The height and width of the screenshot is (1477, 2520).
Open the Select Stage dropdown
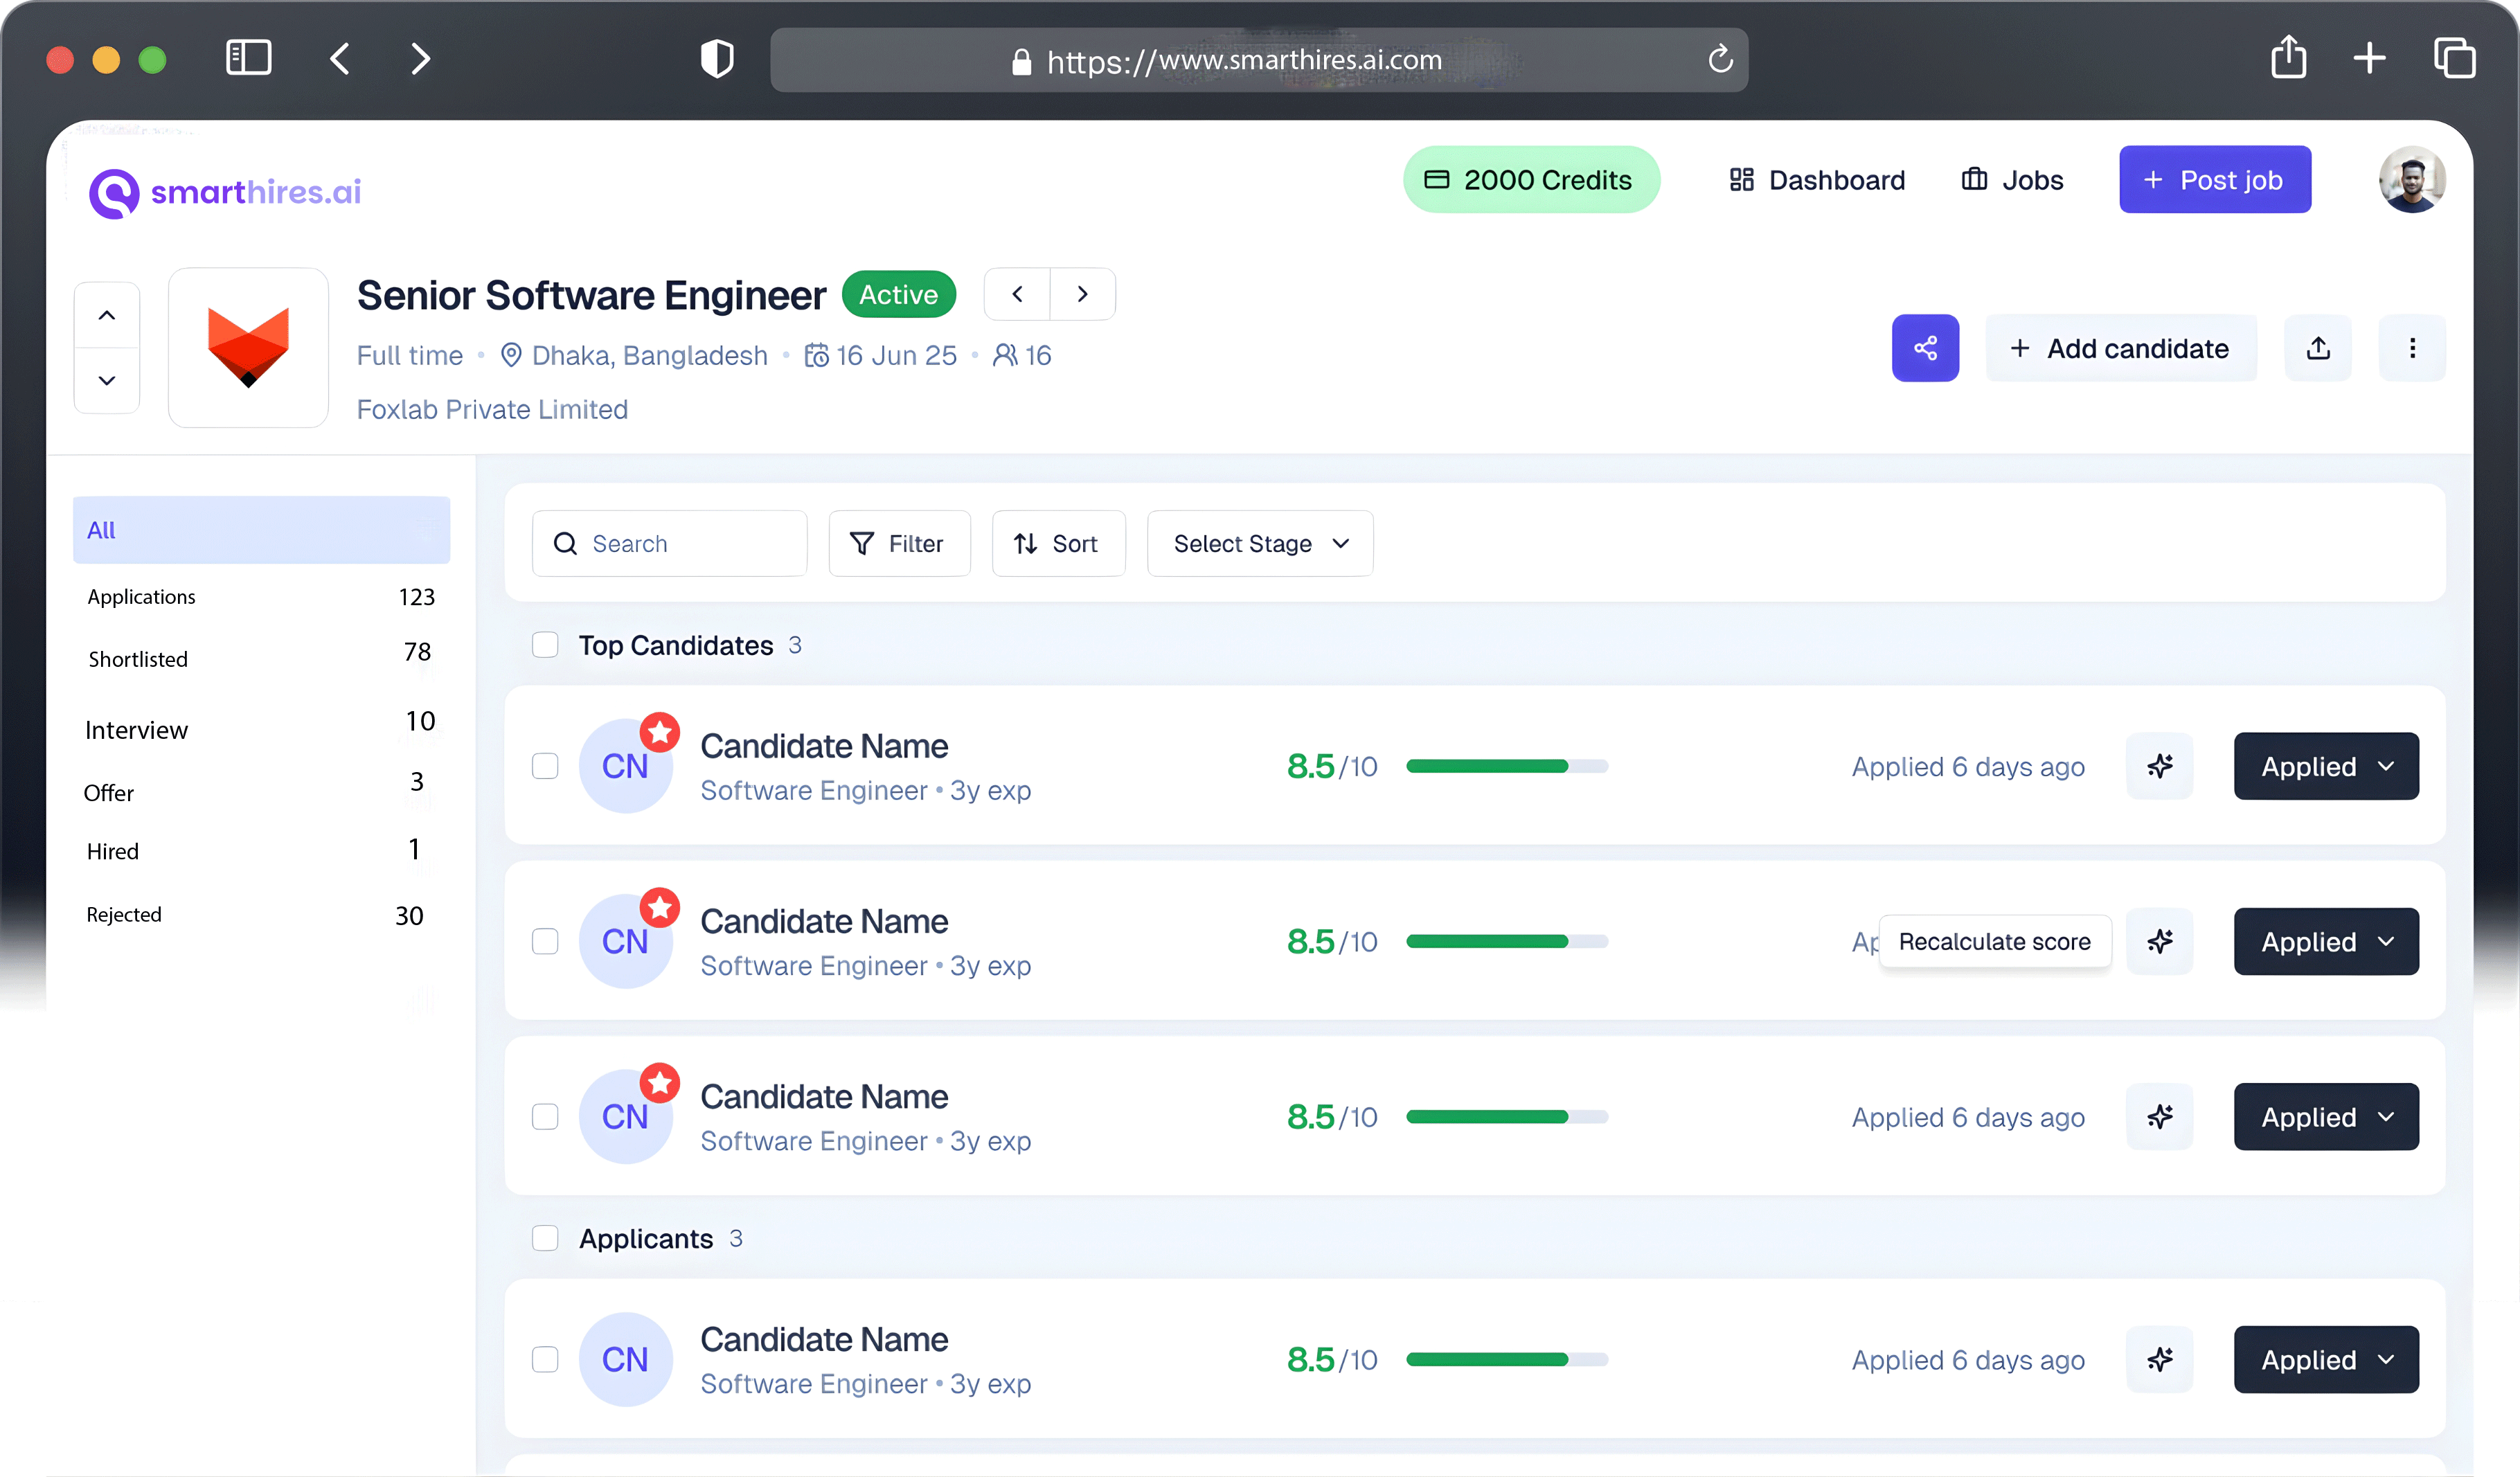[x=1259, y=543]
